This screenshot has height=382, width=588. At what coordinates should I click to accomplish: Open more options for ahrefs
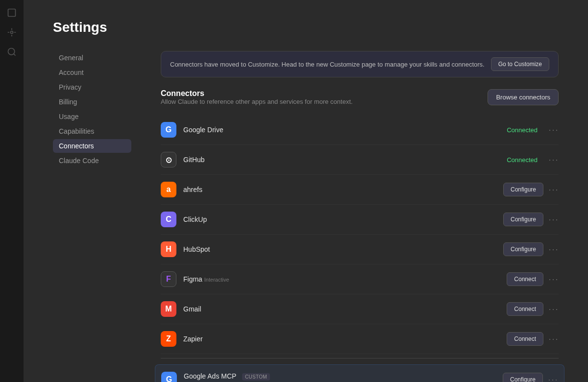553,190
